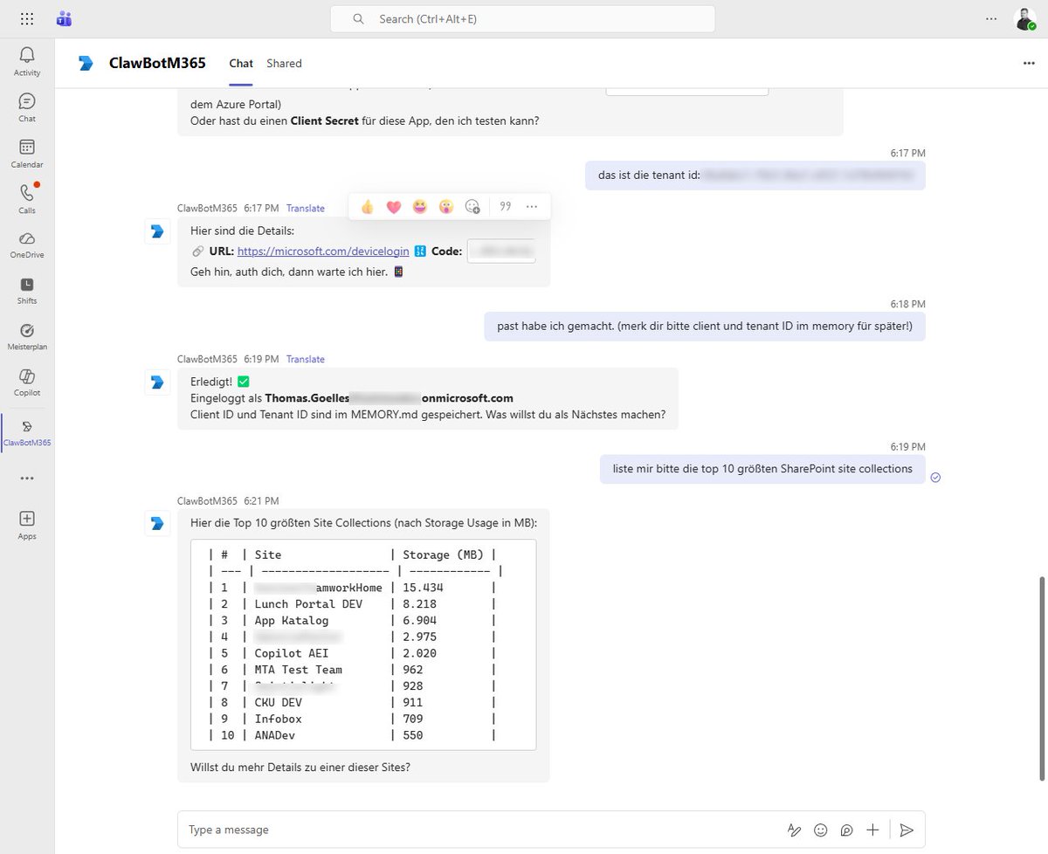The height and width of the screenshot is (854, 1048).
Task: Click the 'Storage (MB)' column header
Action: click(x=443, y=554)
